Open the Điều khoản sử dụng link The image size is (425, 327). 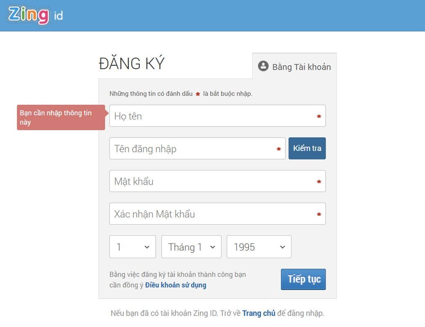[x=175, y=285]
